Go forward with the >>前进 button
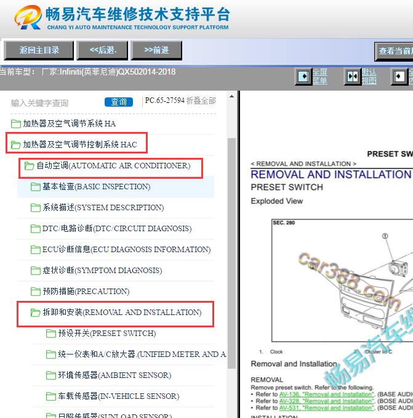 tap(156, 51)
